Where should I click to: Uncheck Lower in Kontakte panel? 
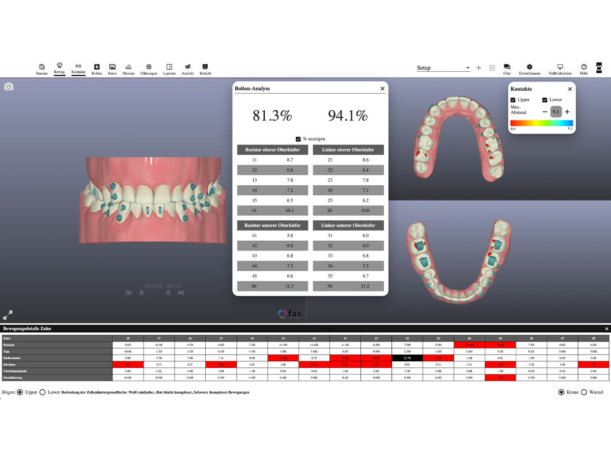tap(545, 100)
